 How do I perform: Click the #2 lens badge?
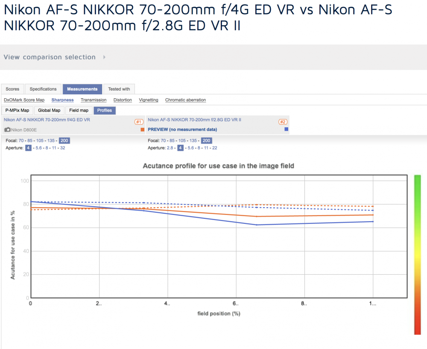283,122
